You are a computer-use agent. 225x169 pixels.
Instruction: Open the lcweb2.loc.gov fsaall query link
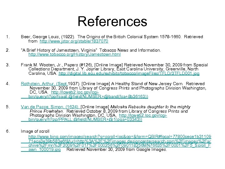coord(84,94)
